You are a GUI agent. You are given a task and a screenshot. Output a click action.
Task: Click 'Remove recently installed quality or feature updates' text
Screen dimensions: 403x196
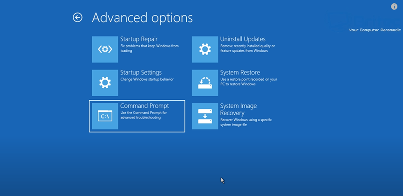point(248,49)
